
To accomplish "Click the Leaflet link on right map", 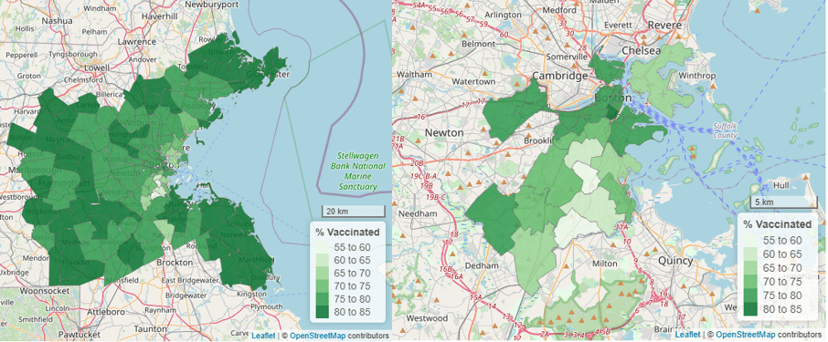I will [x=687, y=335].
